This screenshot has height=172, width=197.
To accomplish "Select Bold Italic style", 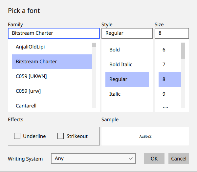I will pos(121,65).
